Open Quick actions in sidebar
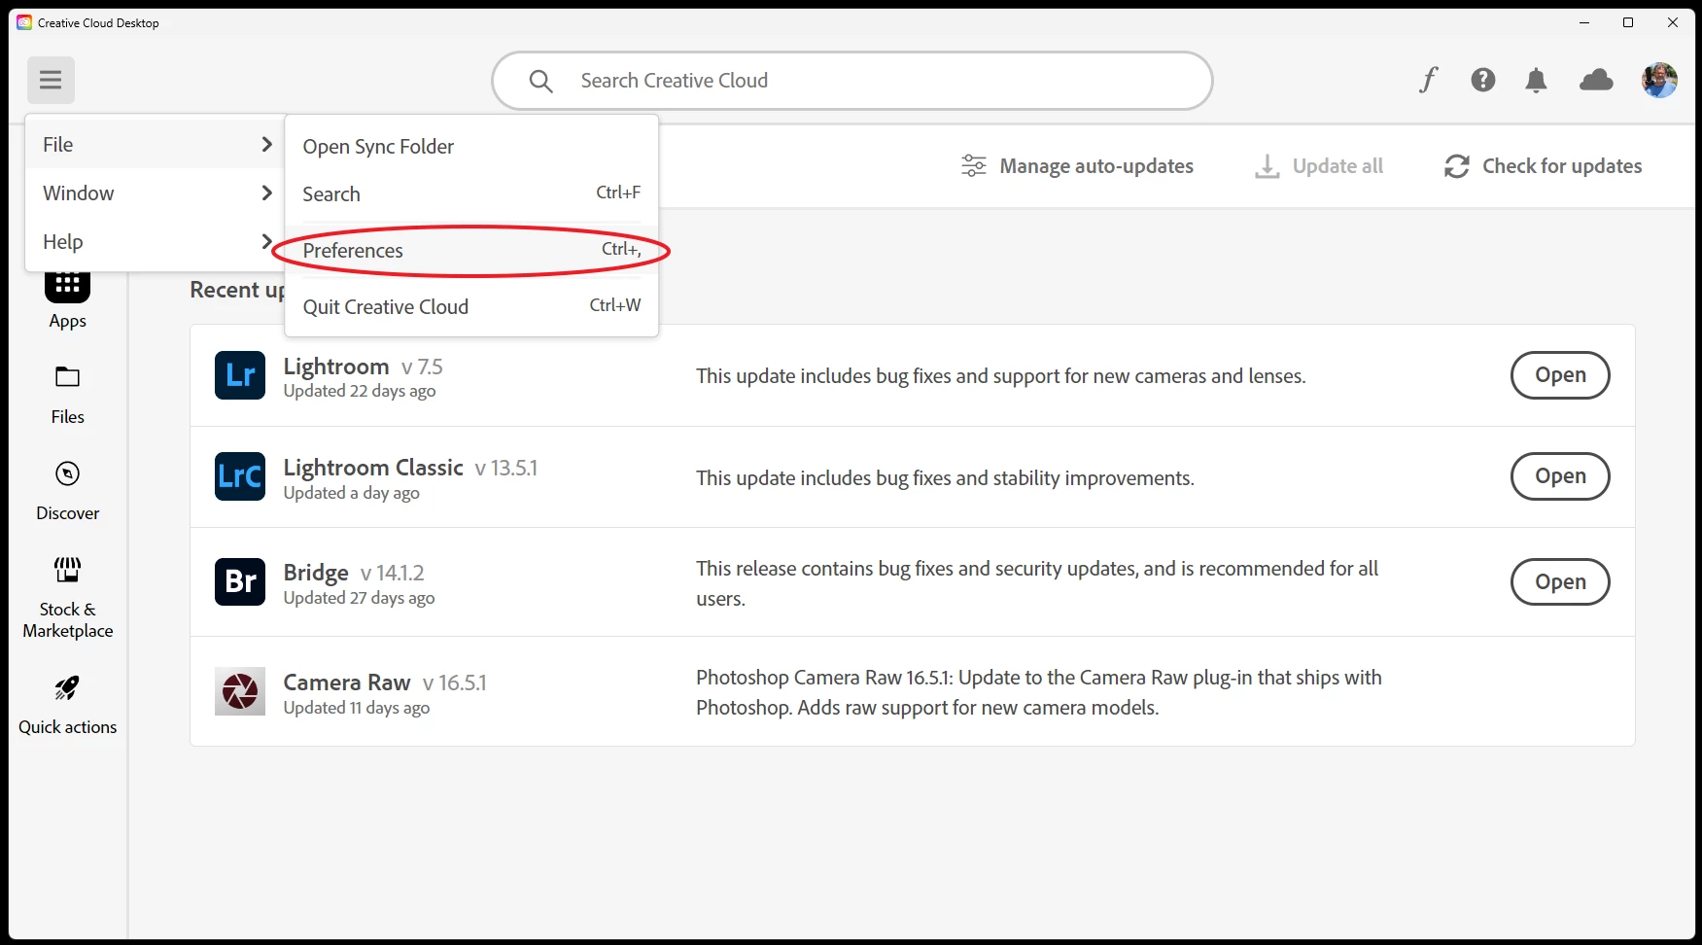Image resolution: width=1702 pixels, height=945 pixels. [67, 706]
